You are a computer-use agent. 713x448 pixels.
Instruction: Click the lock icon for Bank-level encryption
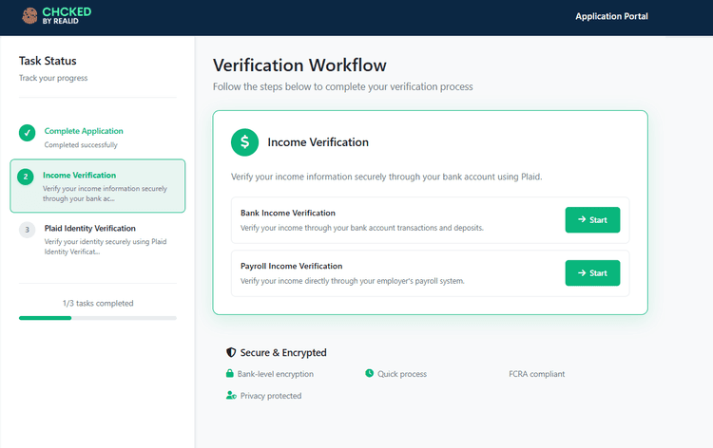coord(230,373)
